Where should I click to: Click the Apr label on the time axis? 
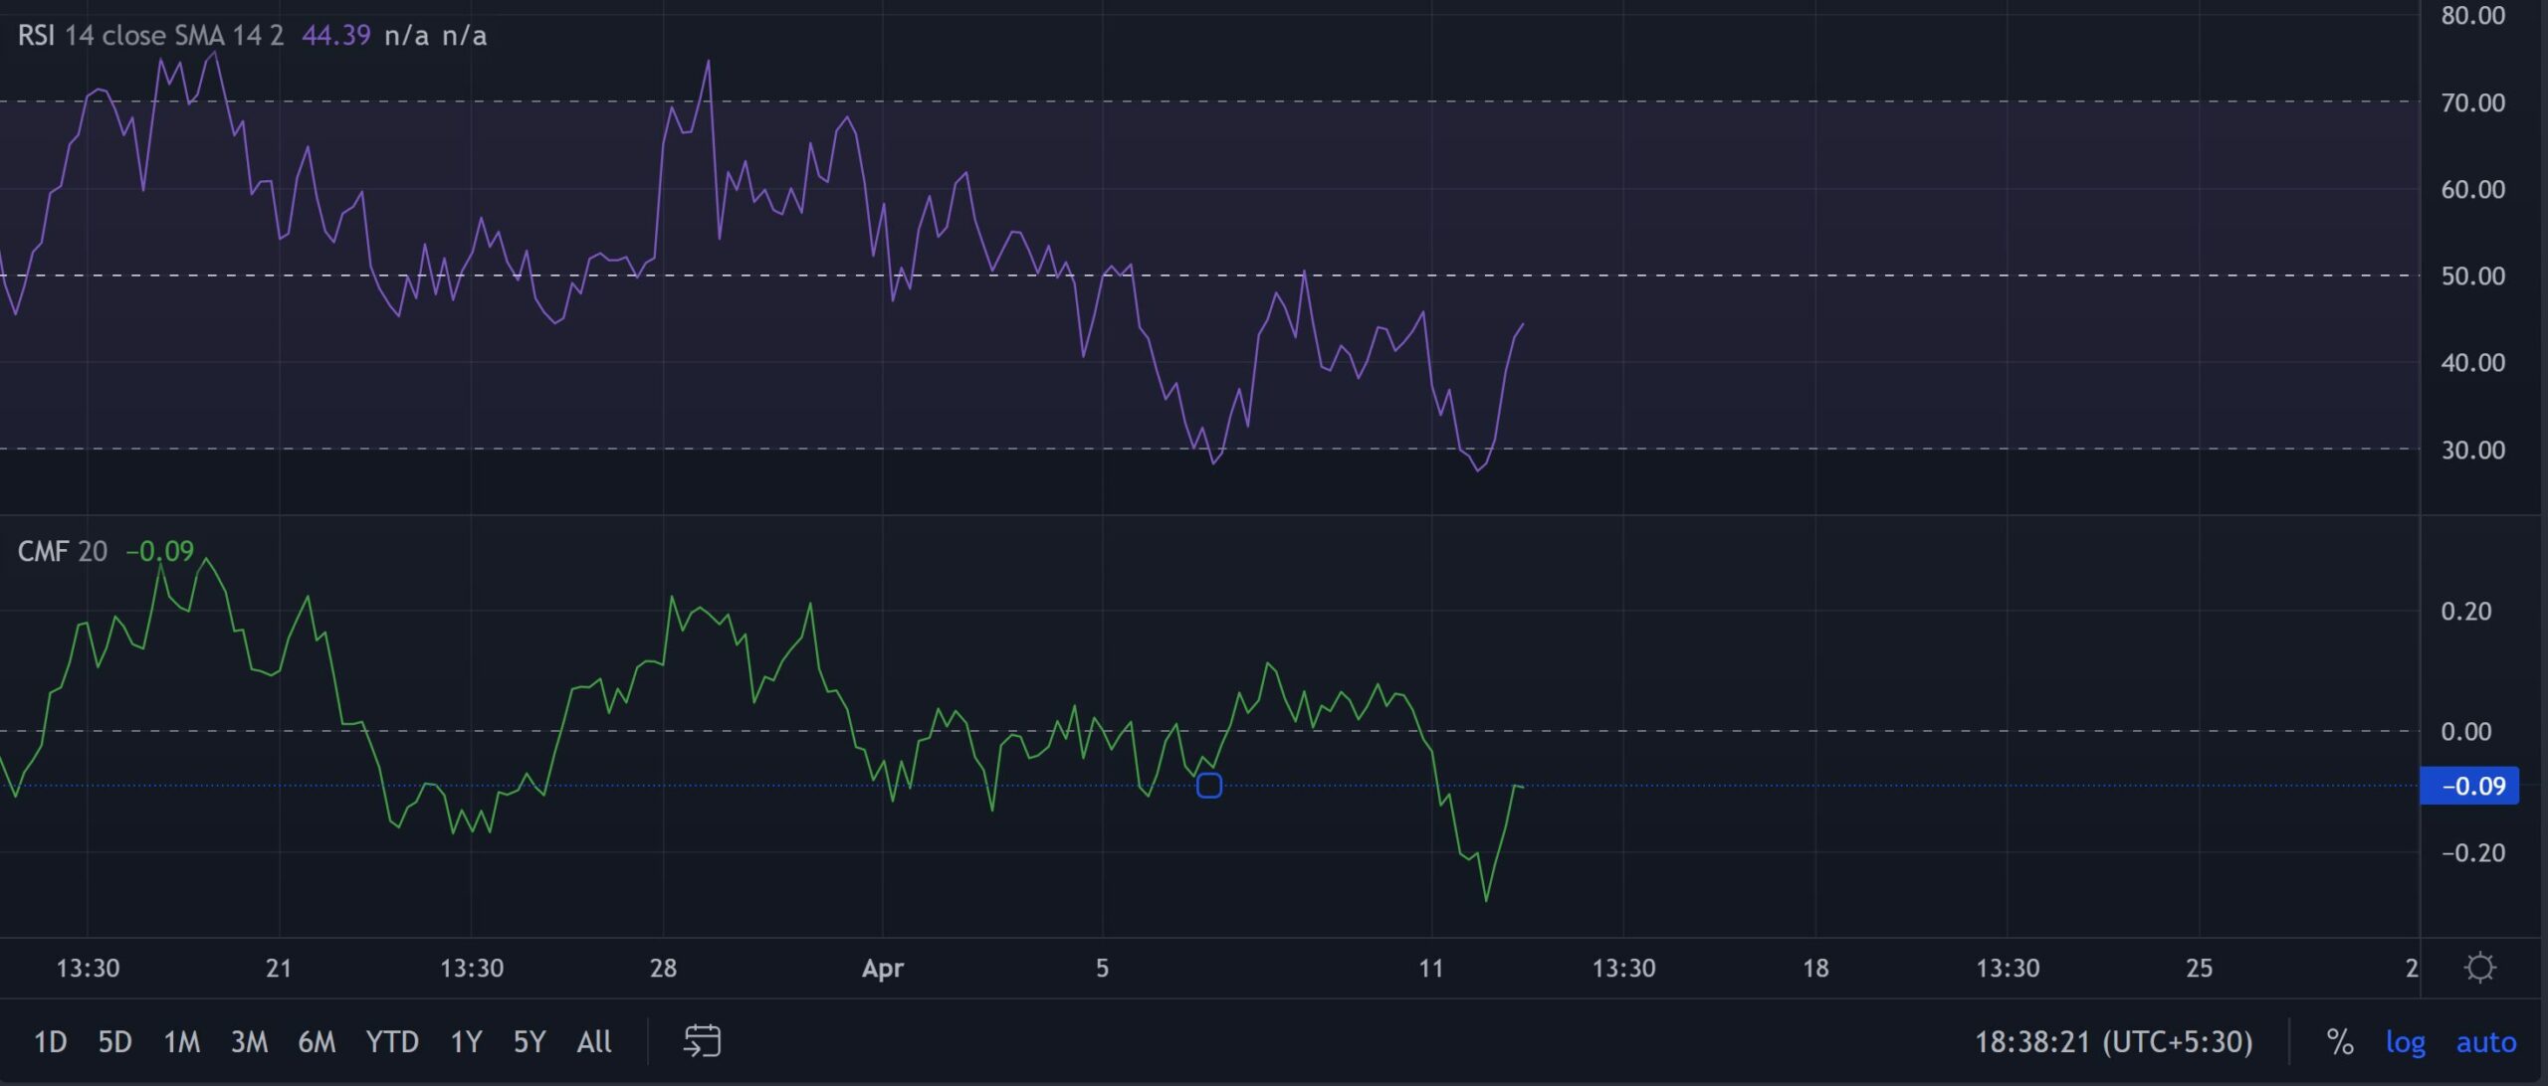(x=882, y=967)
